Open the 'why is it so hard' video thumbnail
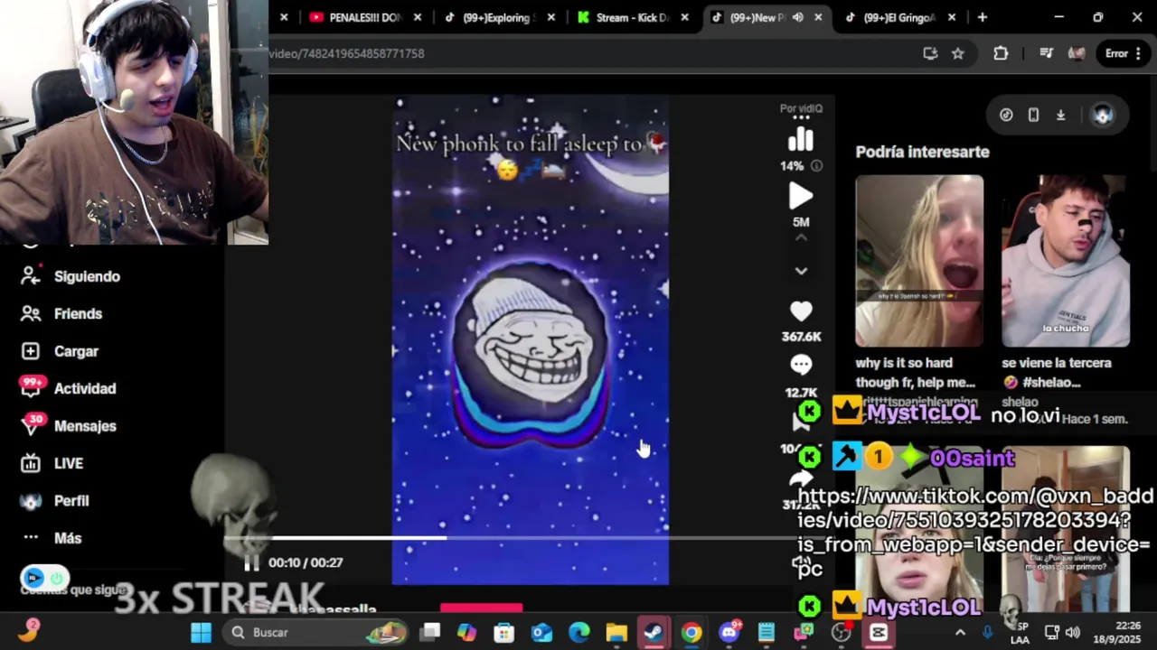 (919, 261)
